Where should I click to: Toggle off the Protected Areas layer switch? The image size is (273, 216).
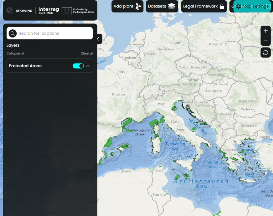coord(78,66)
